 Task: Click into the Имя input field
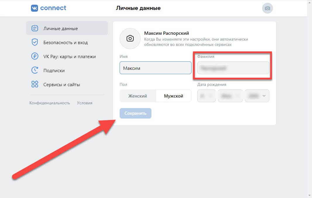click(155, 68)
